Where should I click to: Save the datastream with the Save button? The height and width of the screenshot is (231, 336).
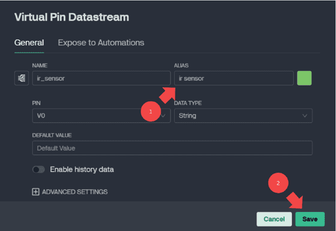pos(310,219)
